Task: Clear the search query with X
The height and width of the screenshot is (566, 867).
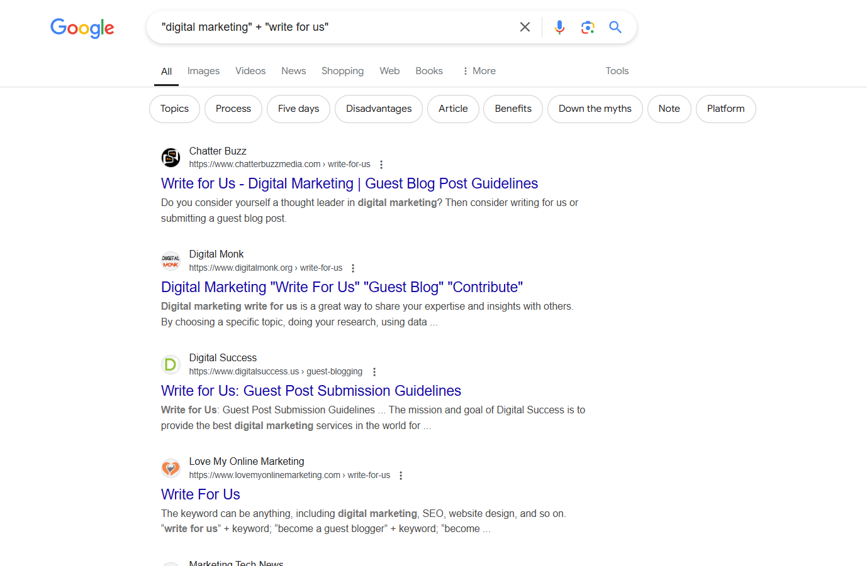Action: click(525, 27)
